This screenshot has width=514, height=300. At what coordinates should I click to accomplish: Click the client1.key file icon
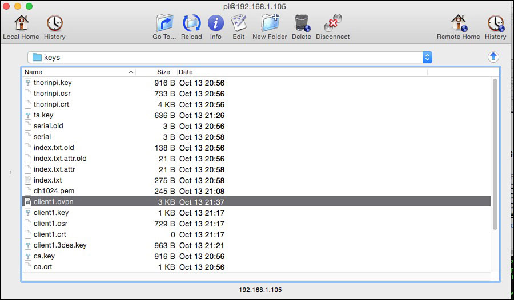click(28, 213)
